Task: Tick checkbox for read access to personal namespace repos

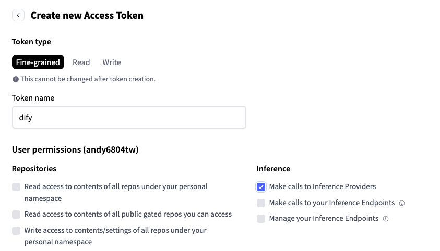Action: [x=16, y=187]
